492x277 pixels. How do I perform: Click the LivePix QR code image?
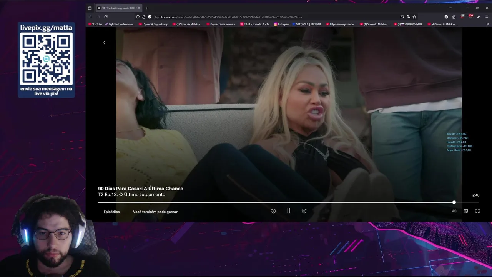pyautogui.click(x=46, y=59)
